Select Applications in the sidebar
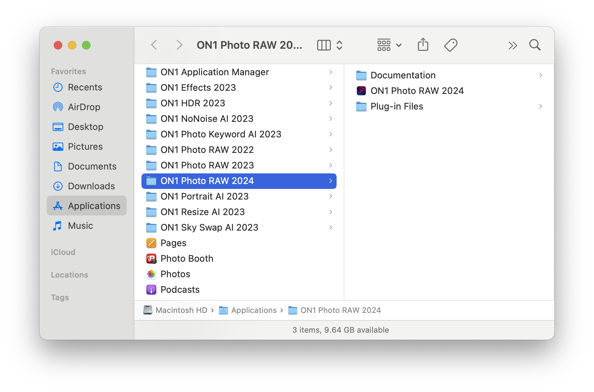 point(87,206)
